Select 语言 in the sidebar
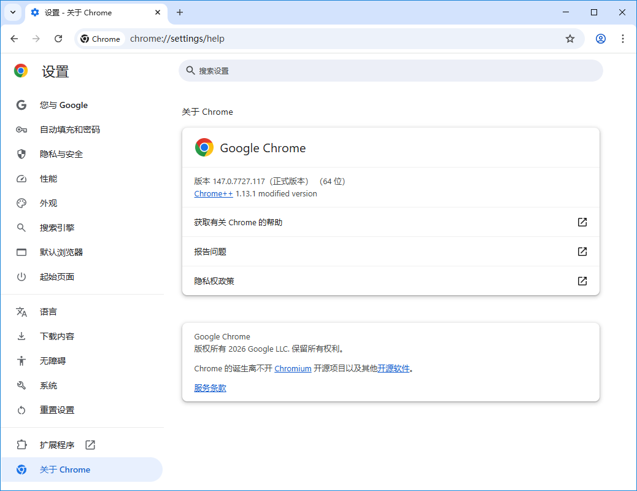 [81, 312]
